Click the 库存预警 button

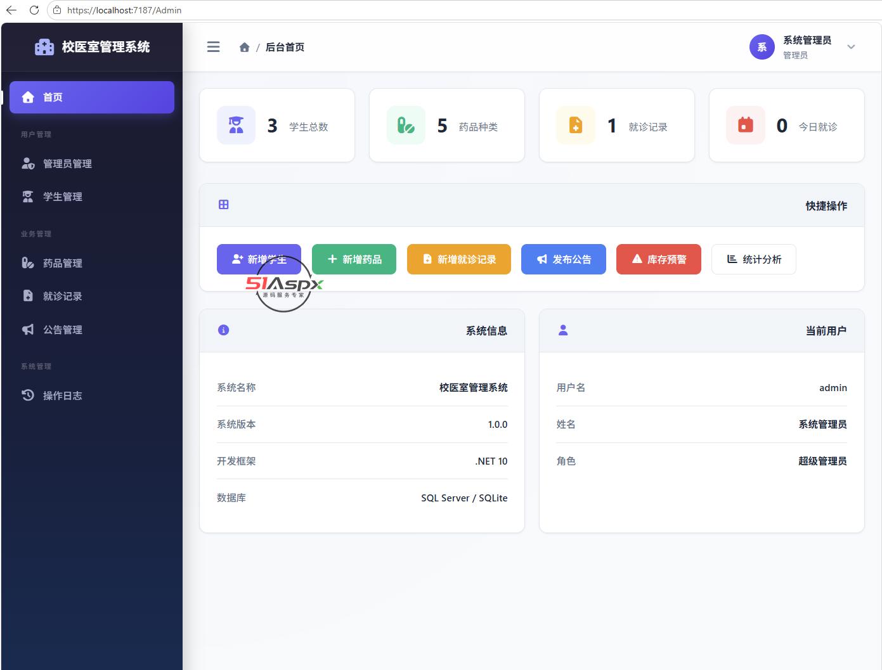659,259
